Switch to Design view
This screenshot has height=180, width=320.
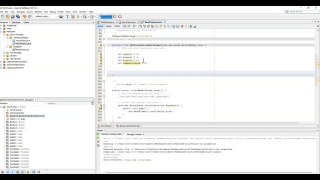108,26
